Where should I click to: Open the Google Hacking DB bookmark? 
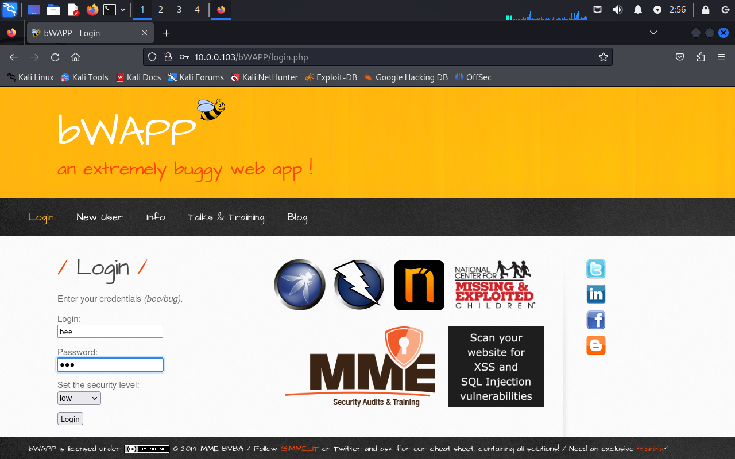pyautogui.click(x=405, y=77)
